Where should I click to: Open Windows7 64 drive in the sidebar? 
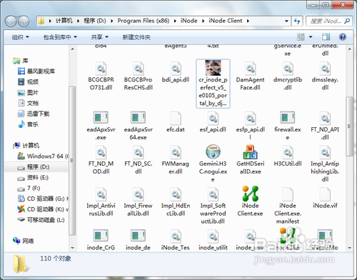coord(44,156)
